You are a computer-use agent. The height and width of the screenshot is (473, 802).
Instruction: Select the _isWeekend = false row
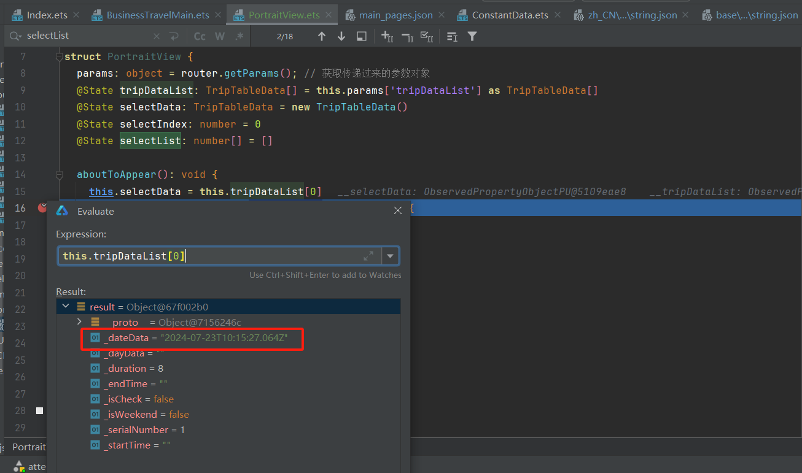[228, 415]
